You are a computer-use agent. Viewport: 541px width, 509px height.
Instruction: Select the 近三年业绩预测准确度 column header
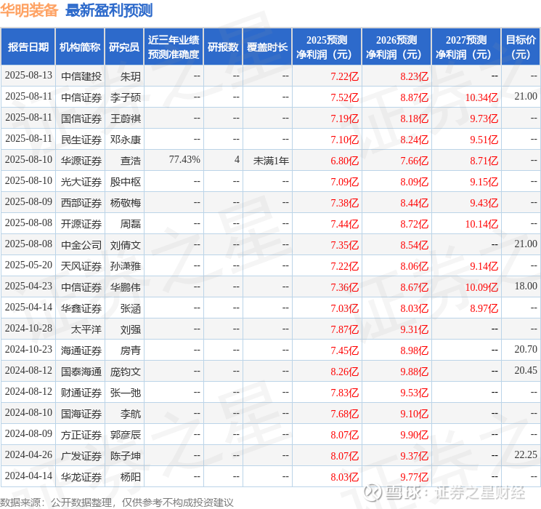coord(174,47)
